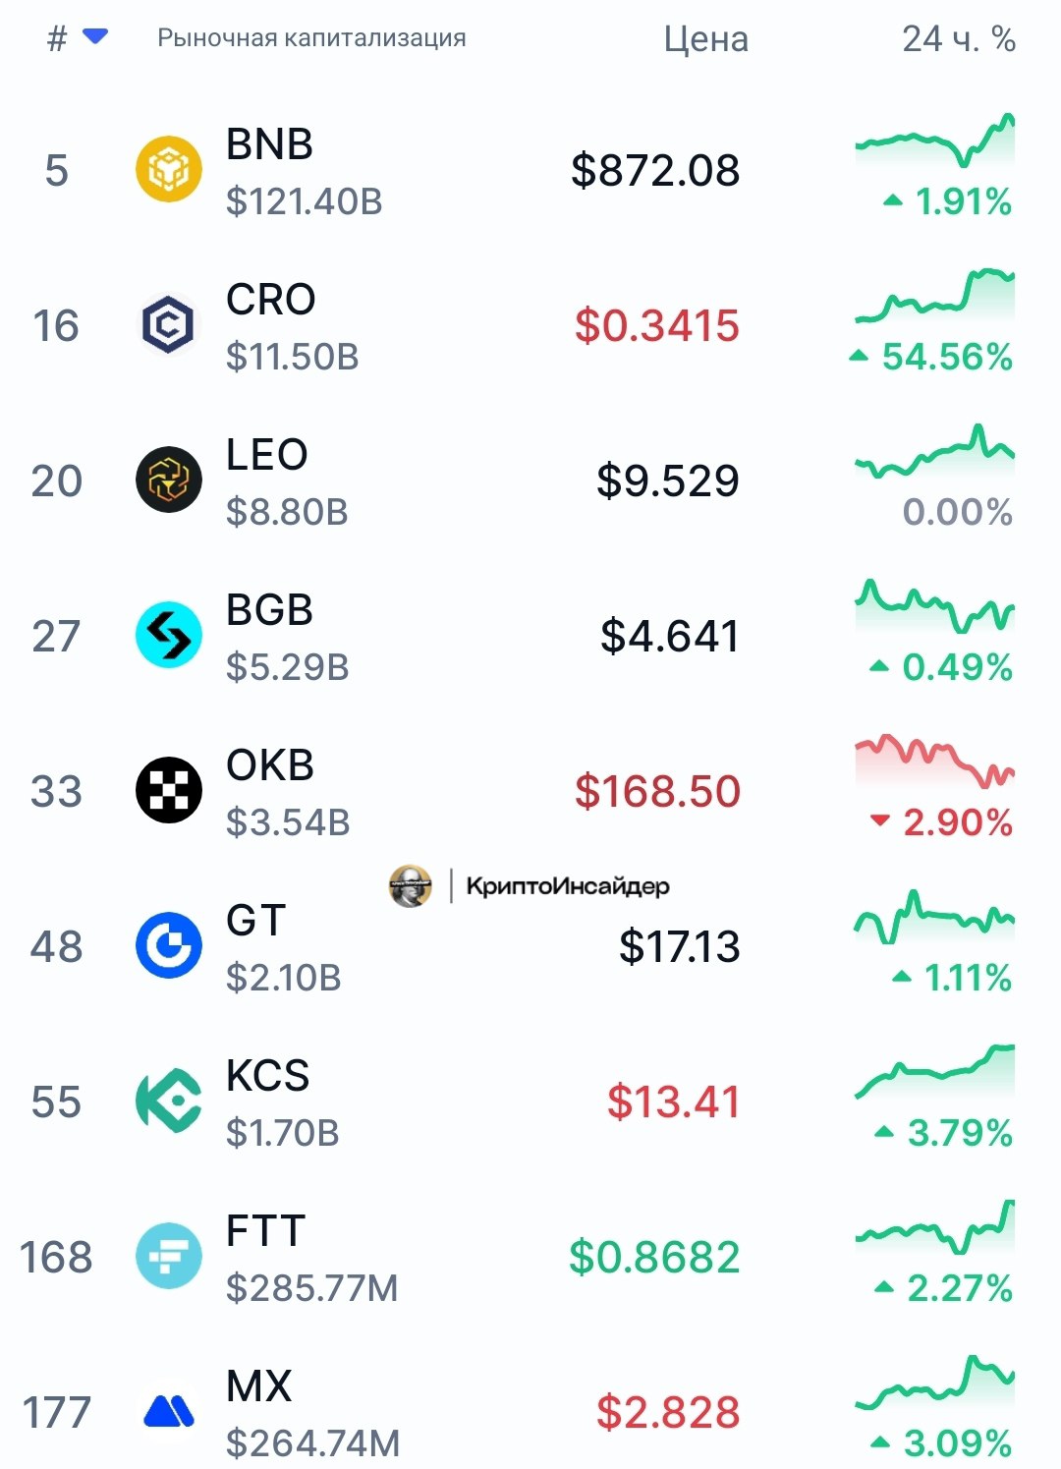Select the FTT price $0.8682
The height and width of the screenshot is (1469, 1061).
(x=654, y=1257)
